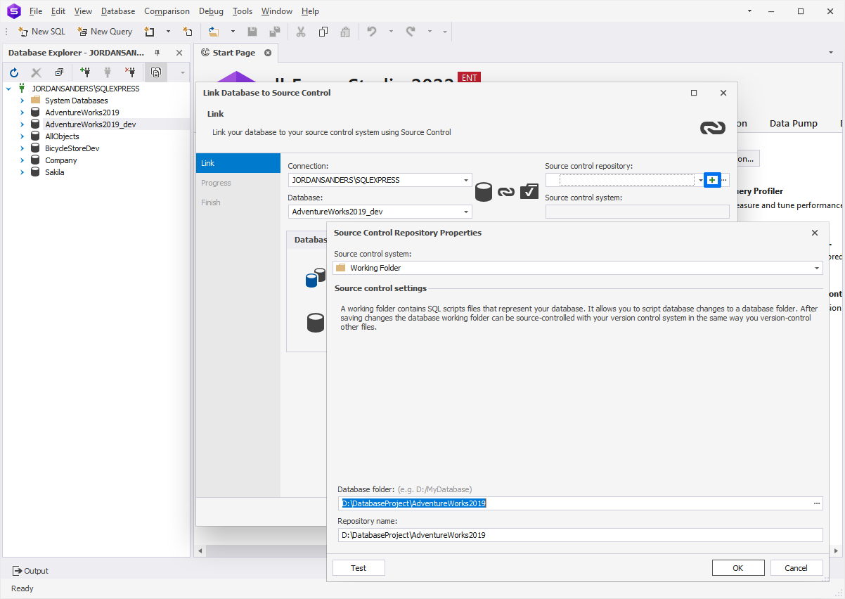
Task: Open the dropdown arrow next to Undo
Action: [x=391, y=32]
